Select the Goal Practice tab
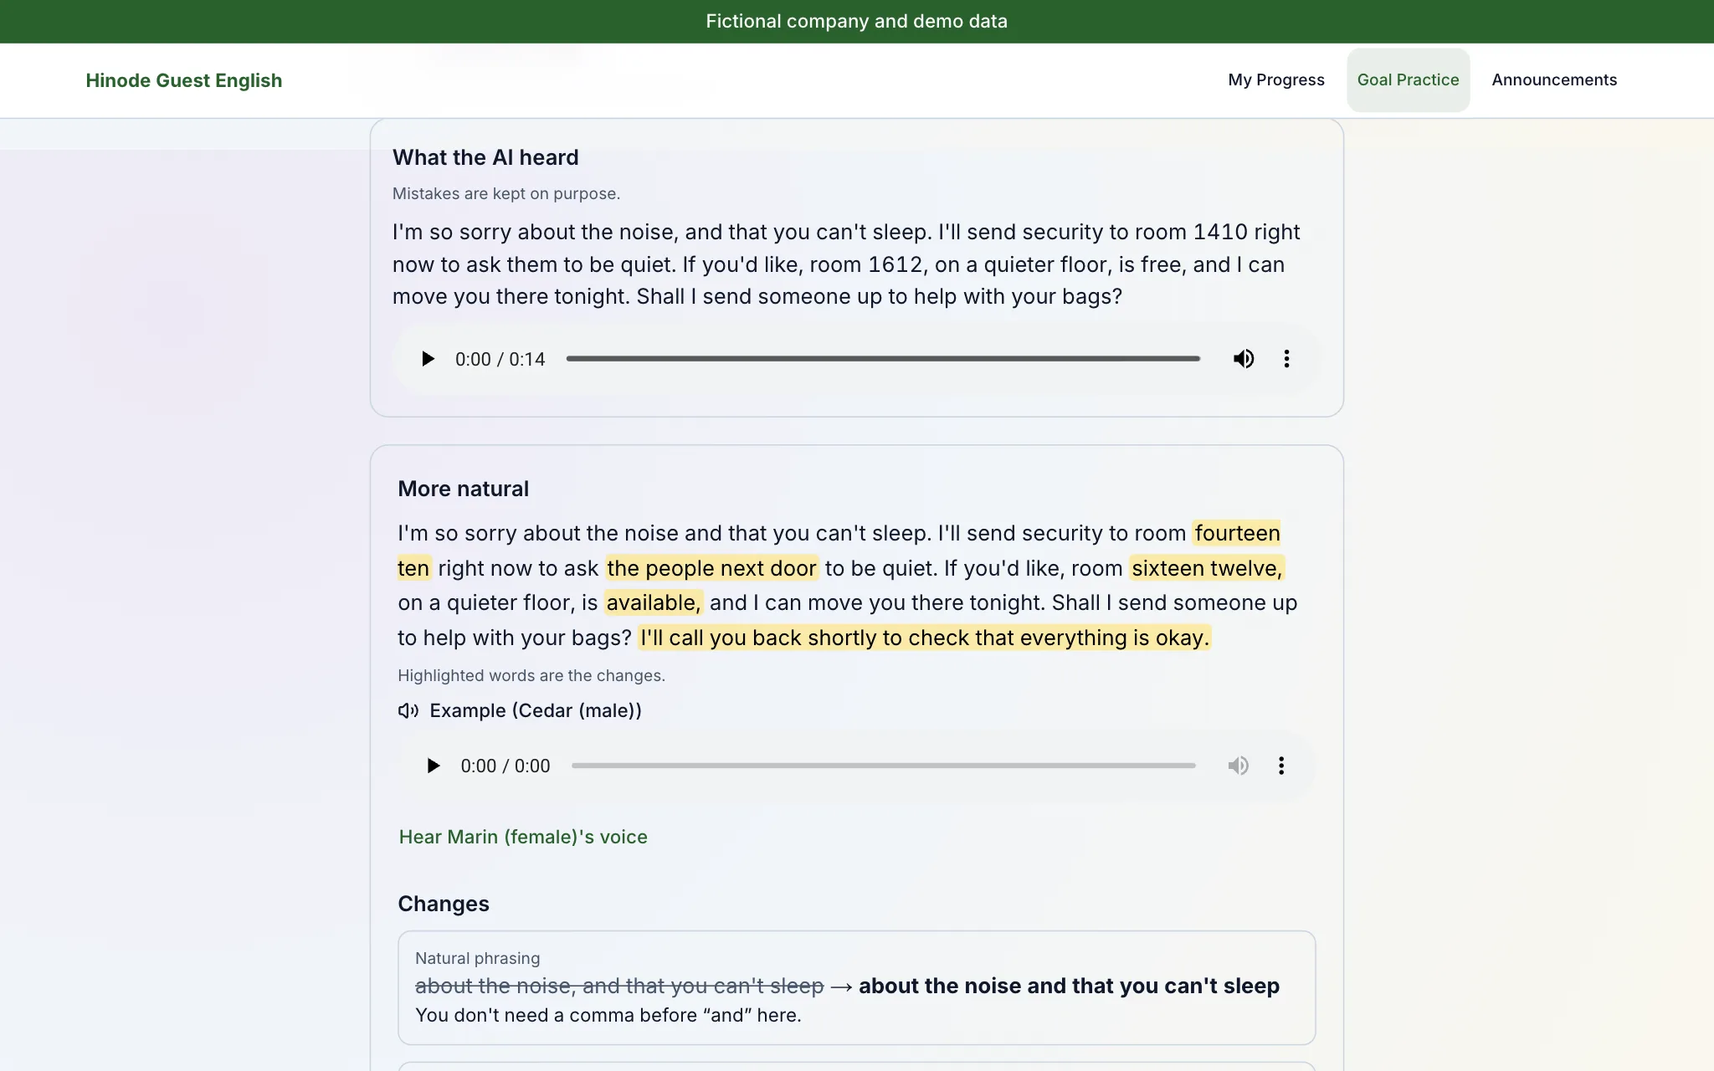 (1408, 80)
